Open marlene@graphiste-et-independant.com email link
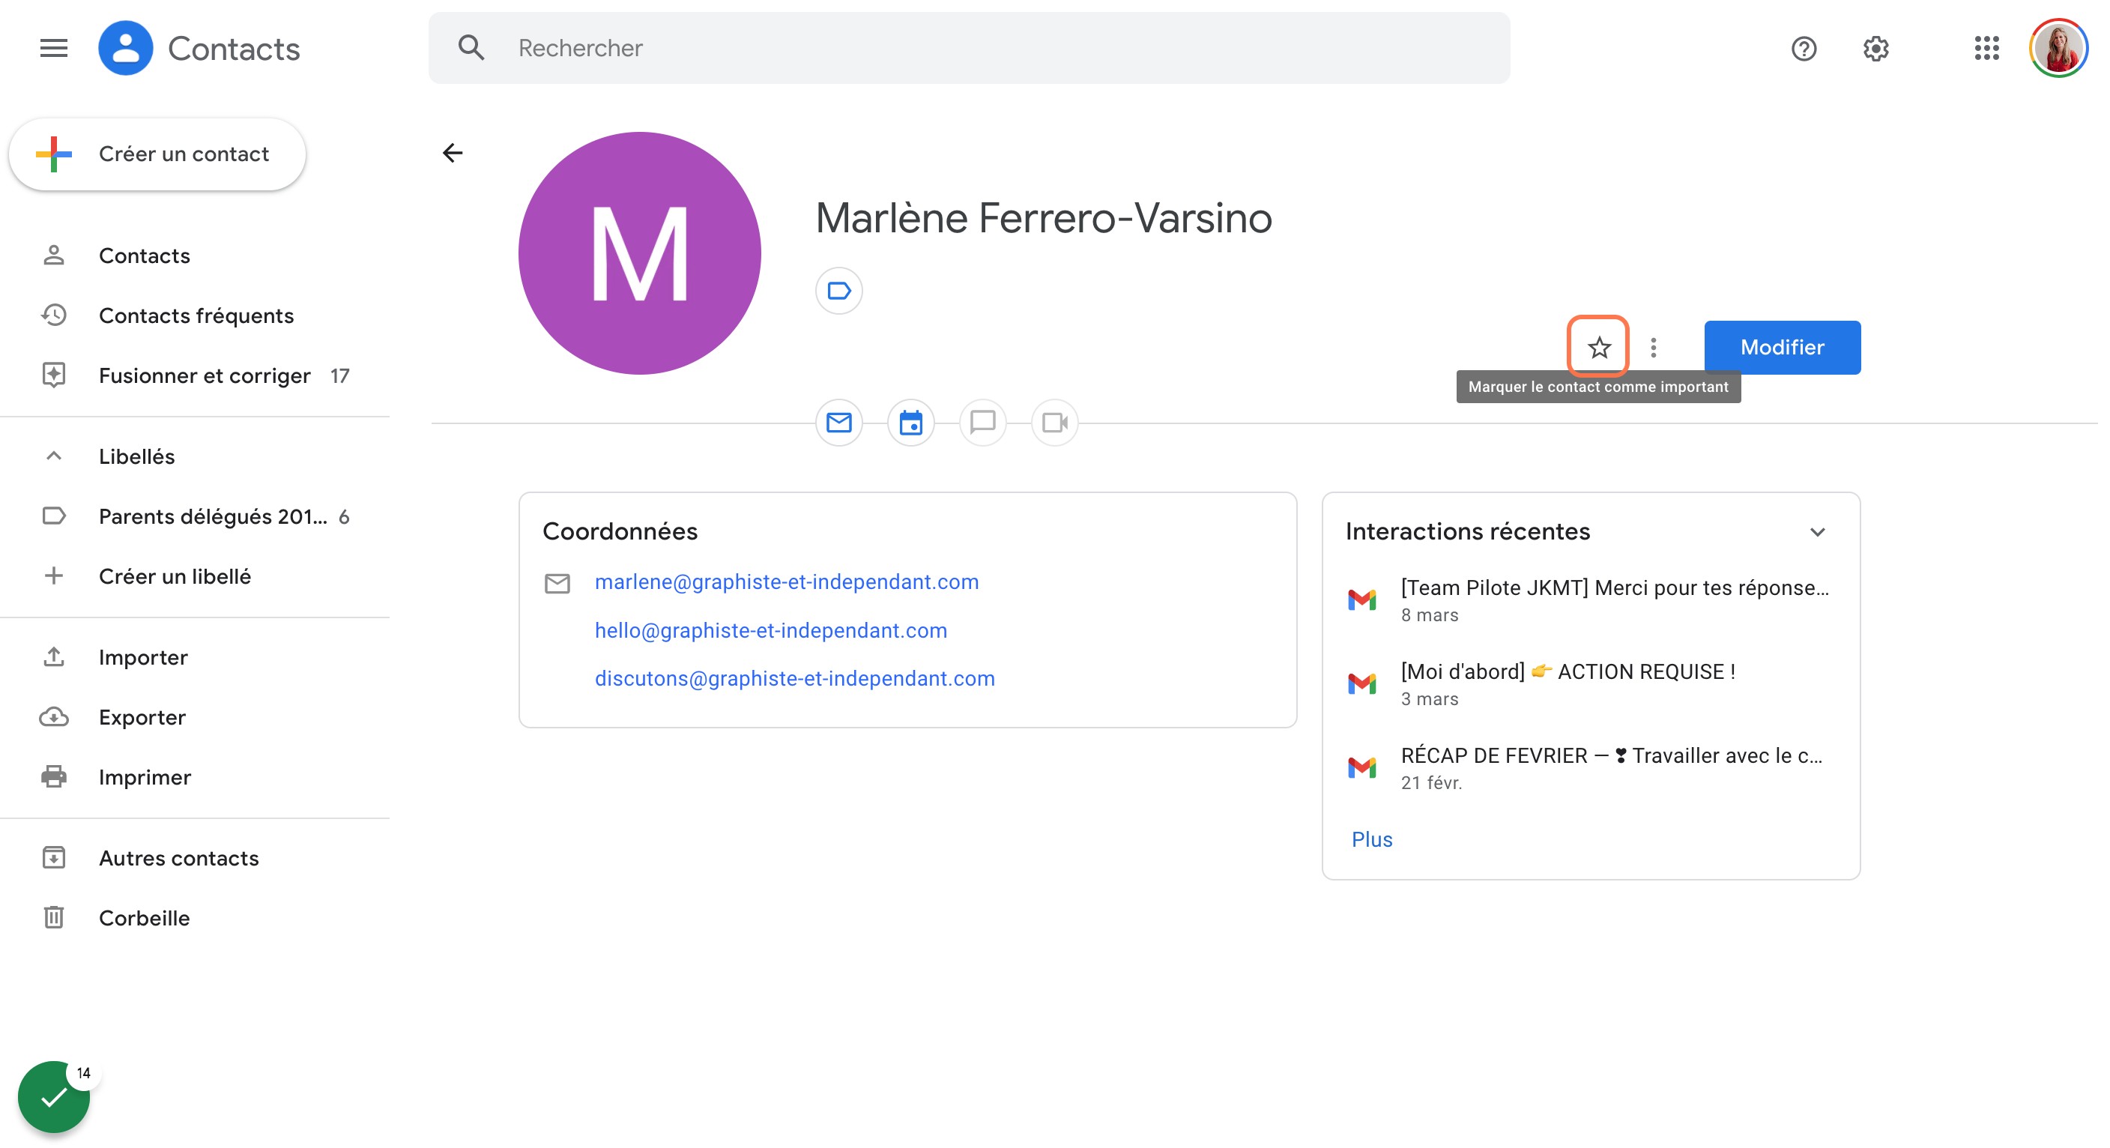This screenshot has width=2110, height=1148. [x=786, y=581]
